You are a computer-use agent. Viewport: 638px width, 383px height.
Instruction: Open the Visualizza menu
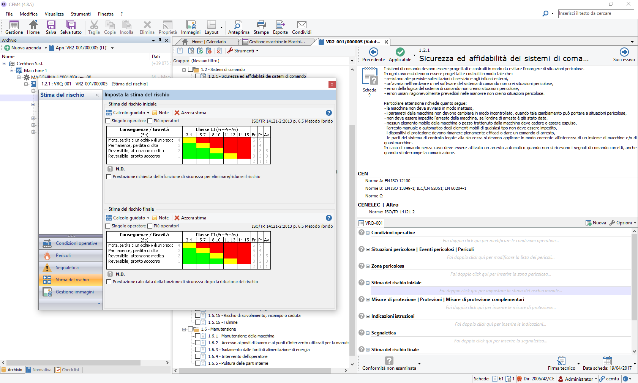click(54, 14)
